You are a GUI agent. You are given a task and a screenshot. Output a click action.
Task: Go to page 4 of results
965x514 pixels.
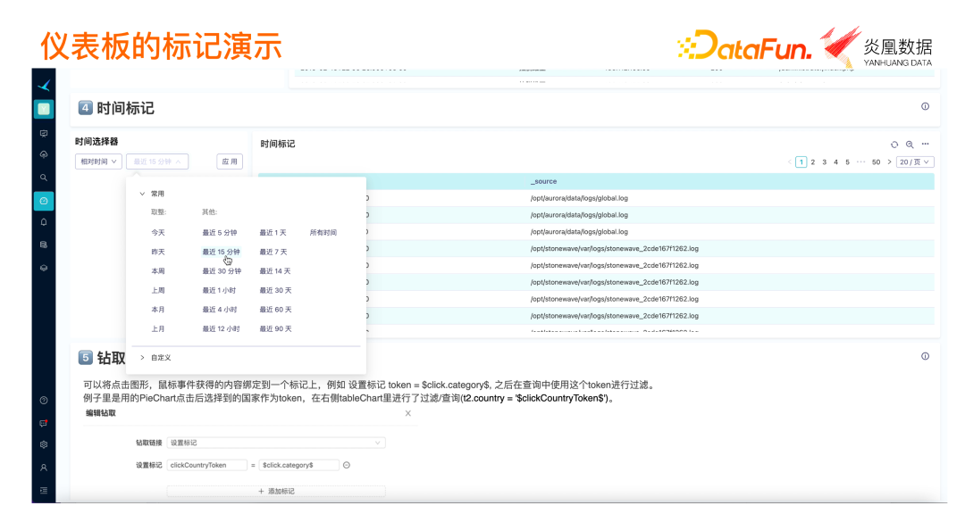[835, 162]
